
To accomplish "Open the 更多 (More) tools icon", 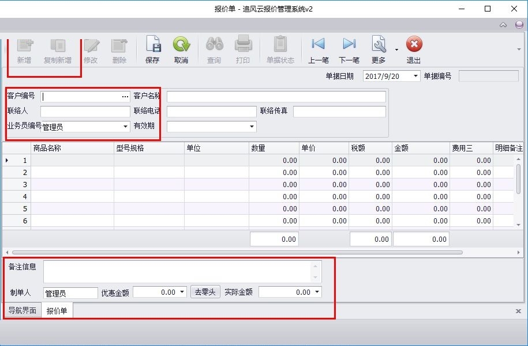I will point(379,44).
